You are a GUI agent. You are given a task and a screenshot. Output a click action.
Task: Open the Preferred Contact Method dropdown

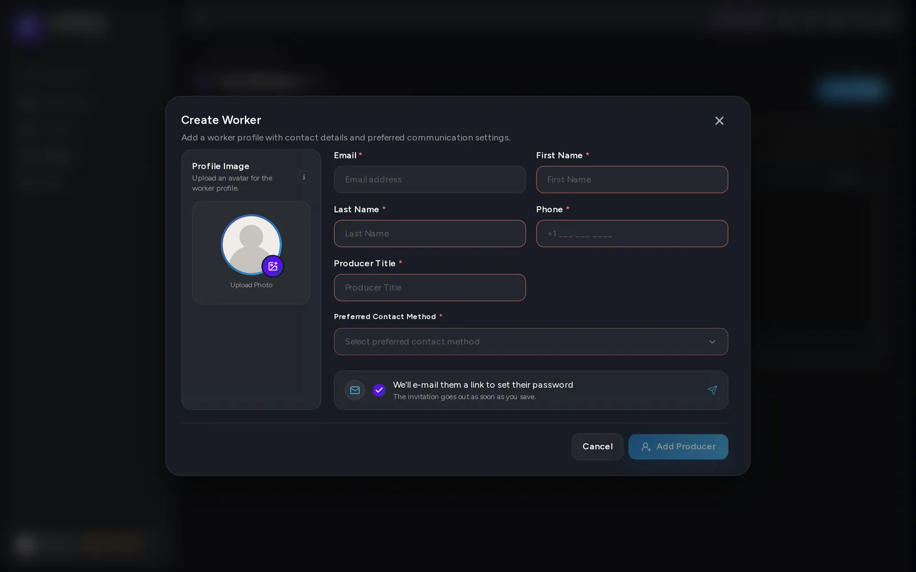[x=531, y=341]
